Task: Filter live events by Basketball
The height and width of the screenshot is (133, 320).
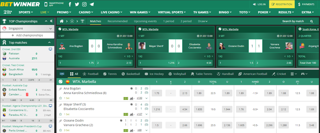Action: click(x=131, y=74)
